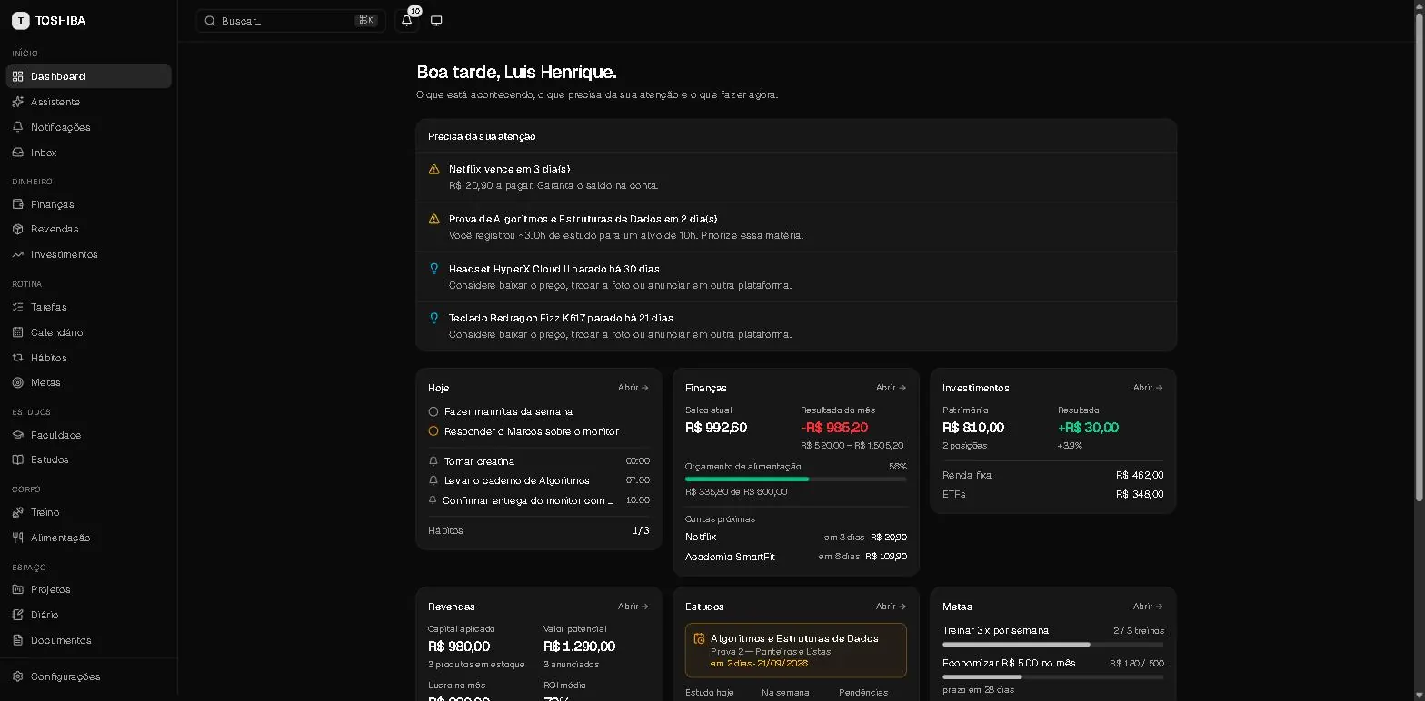Click Abrir on the Investimentos card
The width and height of the screenshot is (1425, 701).
[1149, 388]
